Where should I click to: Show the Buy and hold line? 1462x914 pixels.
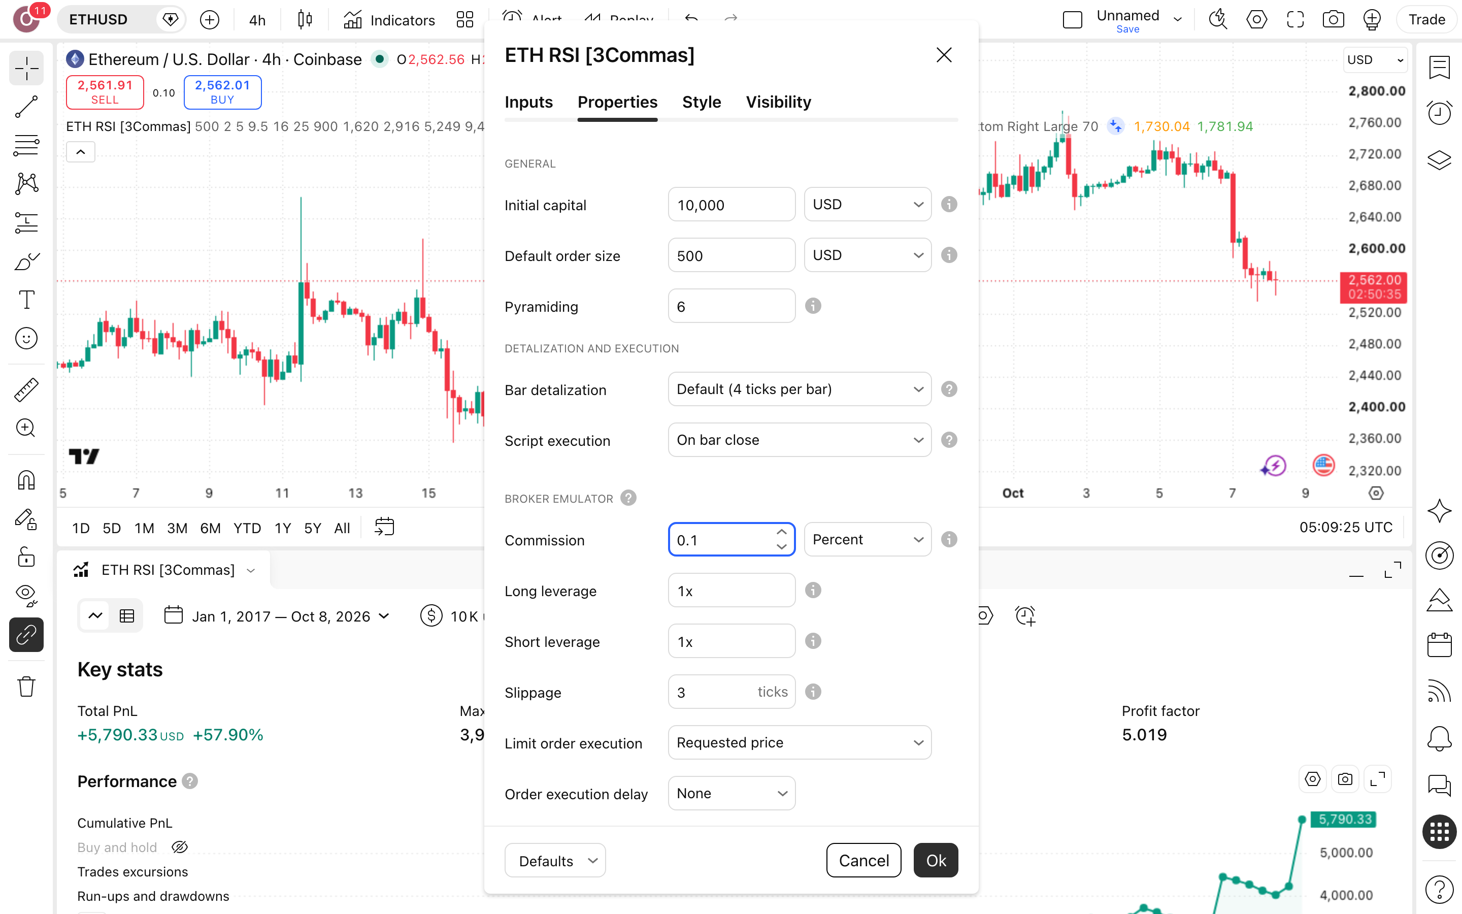point(180,847)
